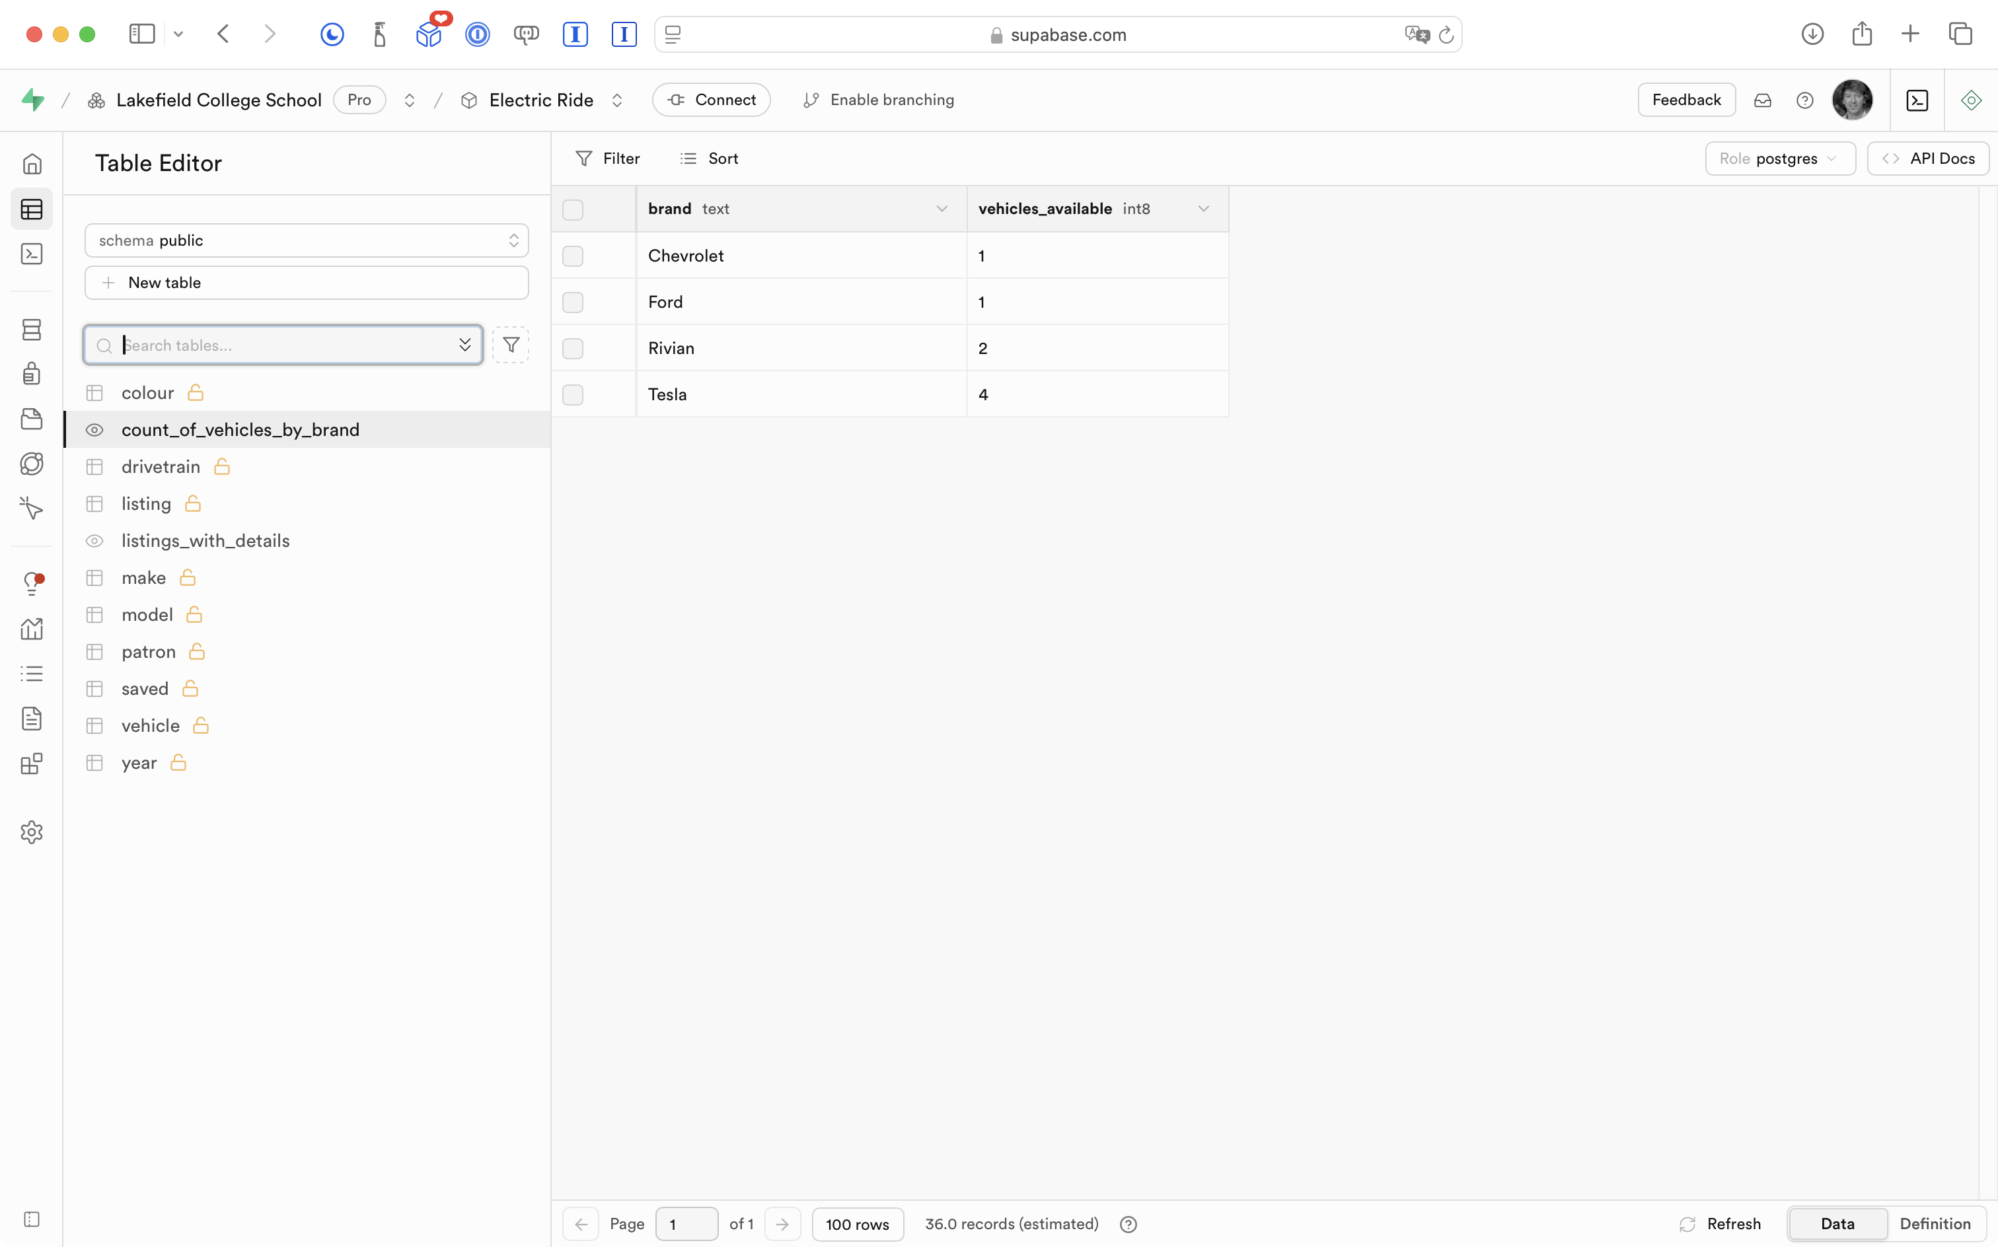This screenshot has height=1247, width=1998.
Task: Select the listings_with_details view
Action: (205, 541)
